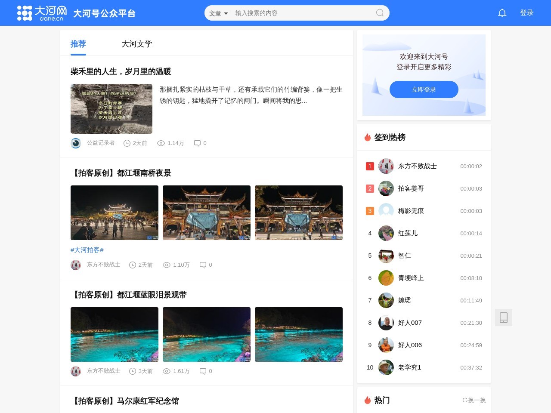551x413 pixels.
Task: Click the flame icon beside 签到热榜
Action: coord(368,137)
